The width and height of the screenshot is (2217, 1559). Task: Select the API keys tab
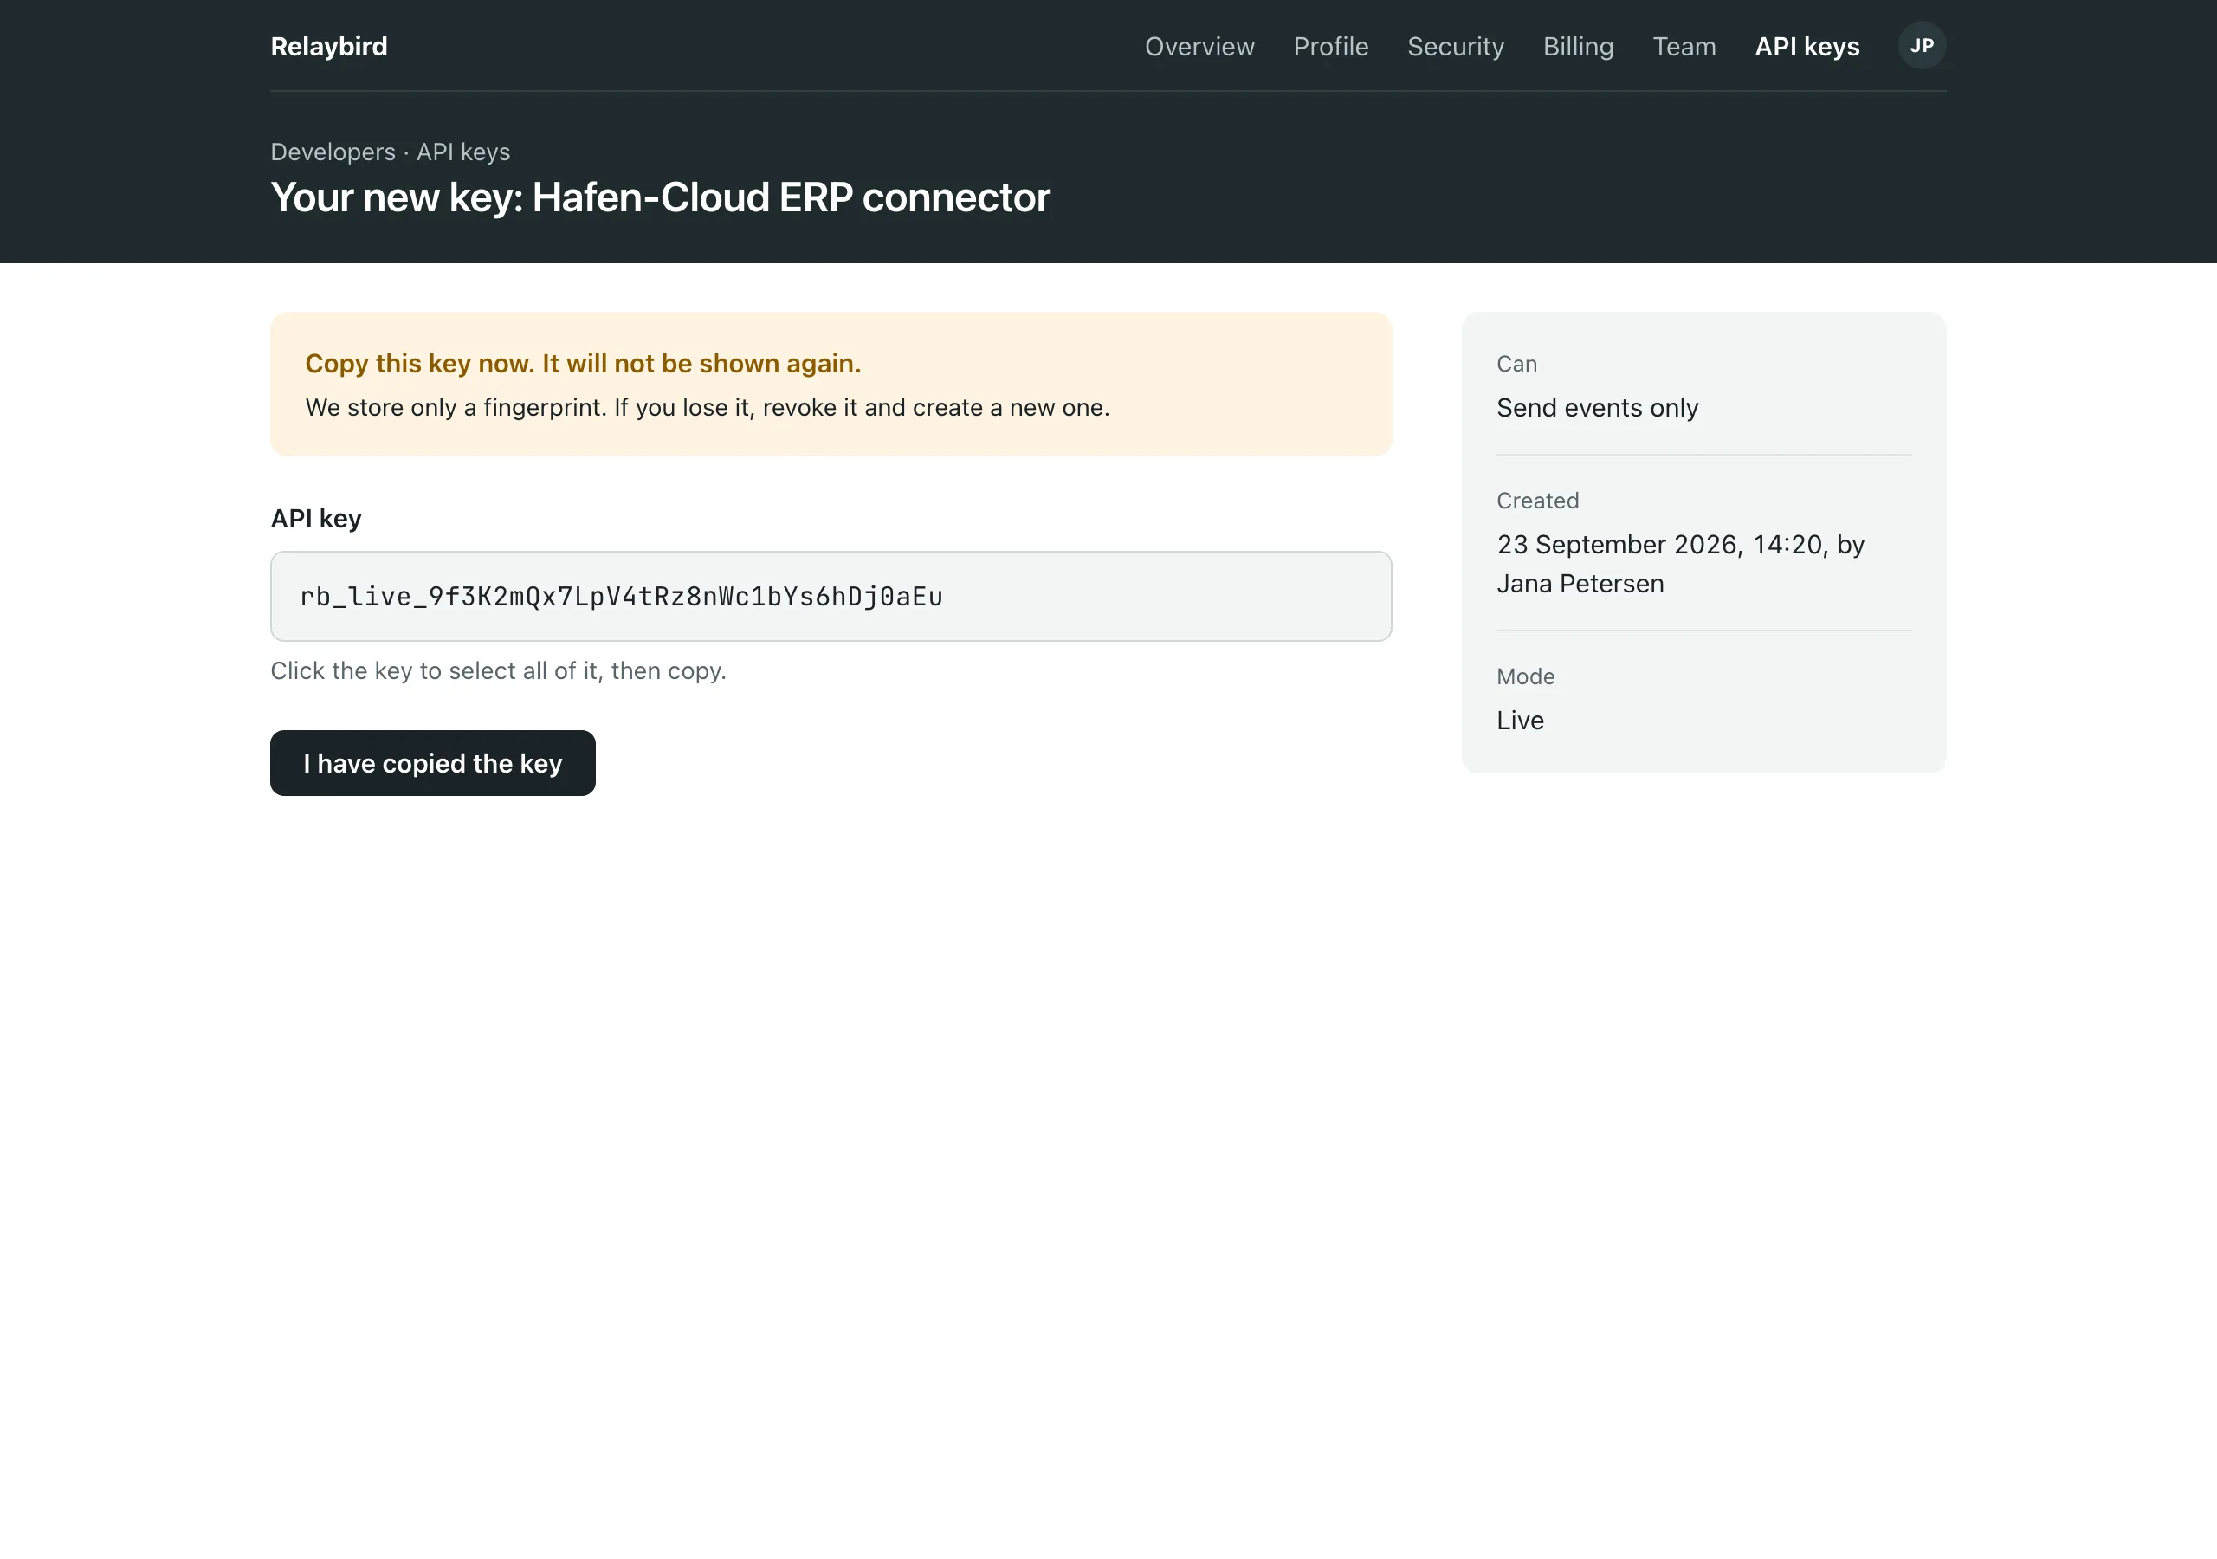(x=1807, y=47)
